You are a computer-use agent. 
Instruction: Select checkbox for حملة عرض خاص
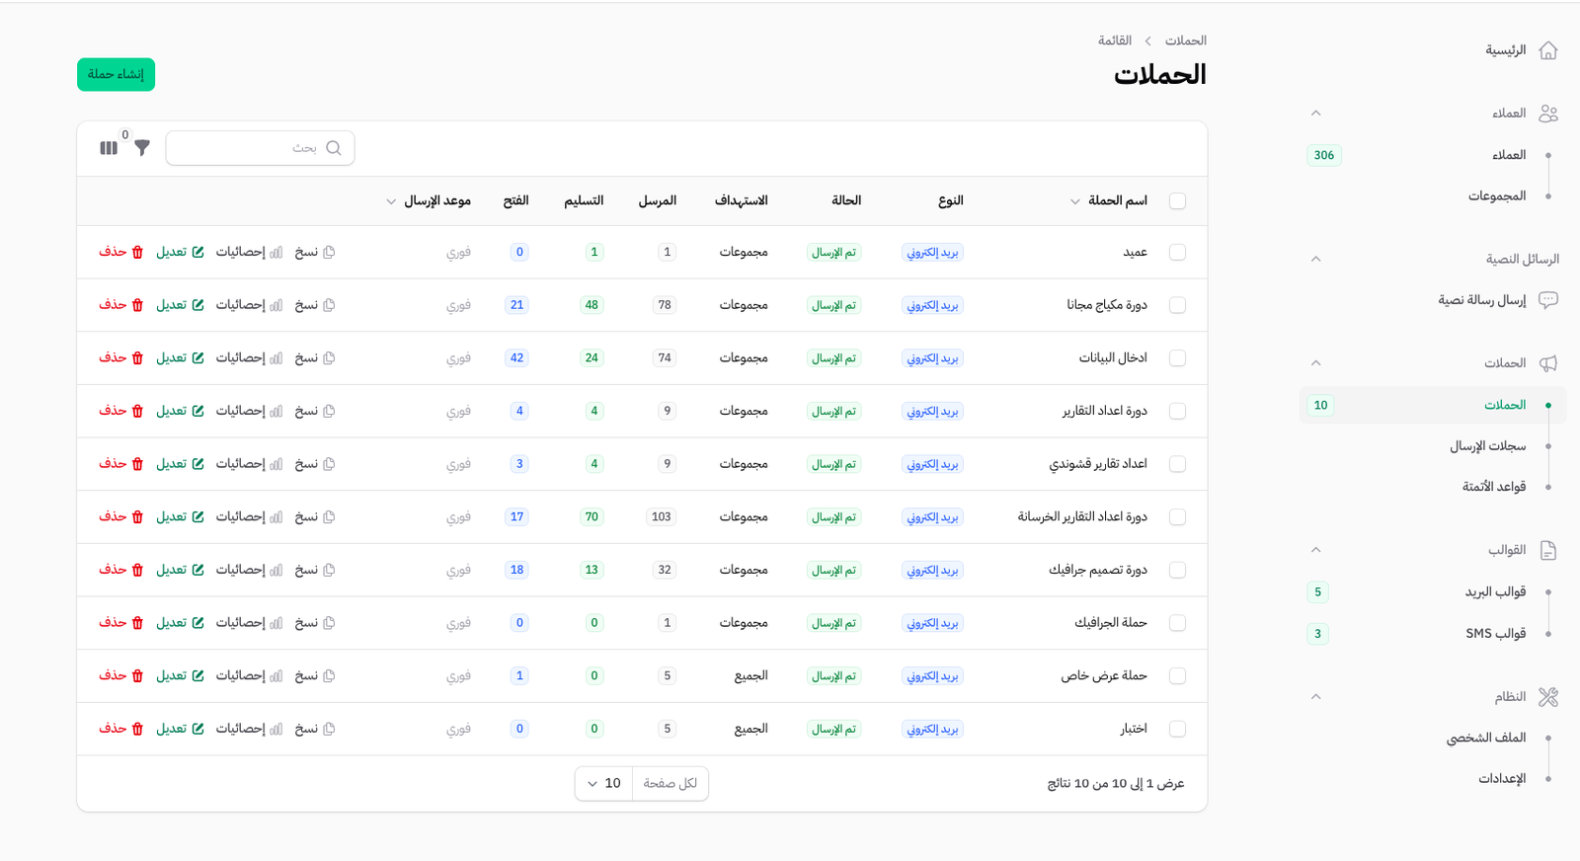pos(1177,676)
